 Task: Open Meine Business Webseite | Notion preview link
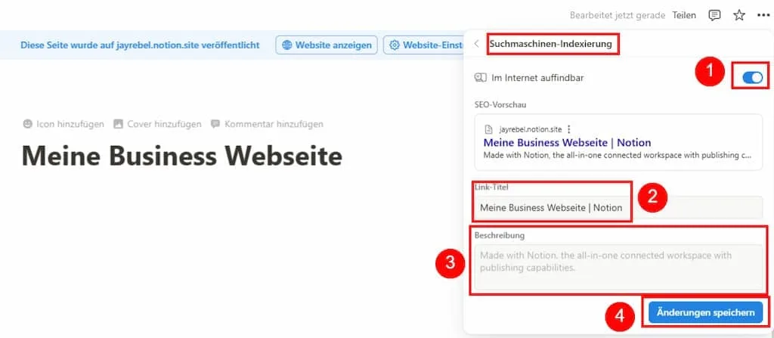point(567,143)
